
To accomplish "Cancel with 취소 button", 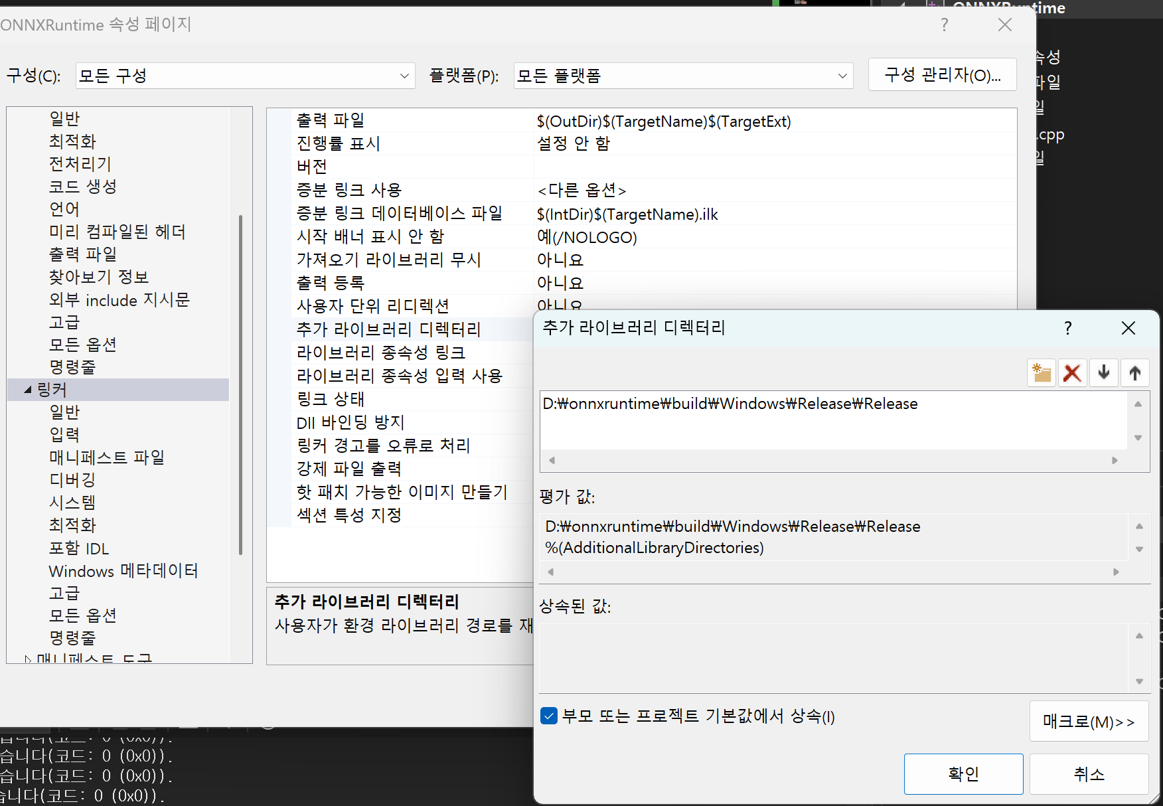I will [x=1089, y=773].
